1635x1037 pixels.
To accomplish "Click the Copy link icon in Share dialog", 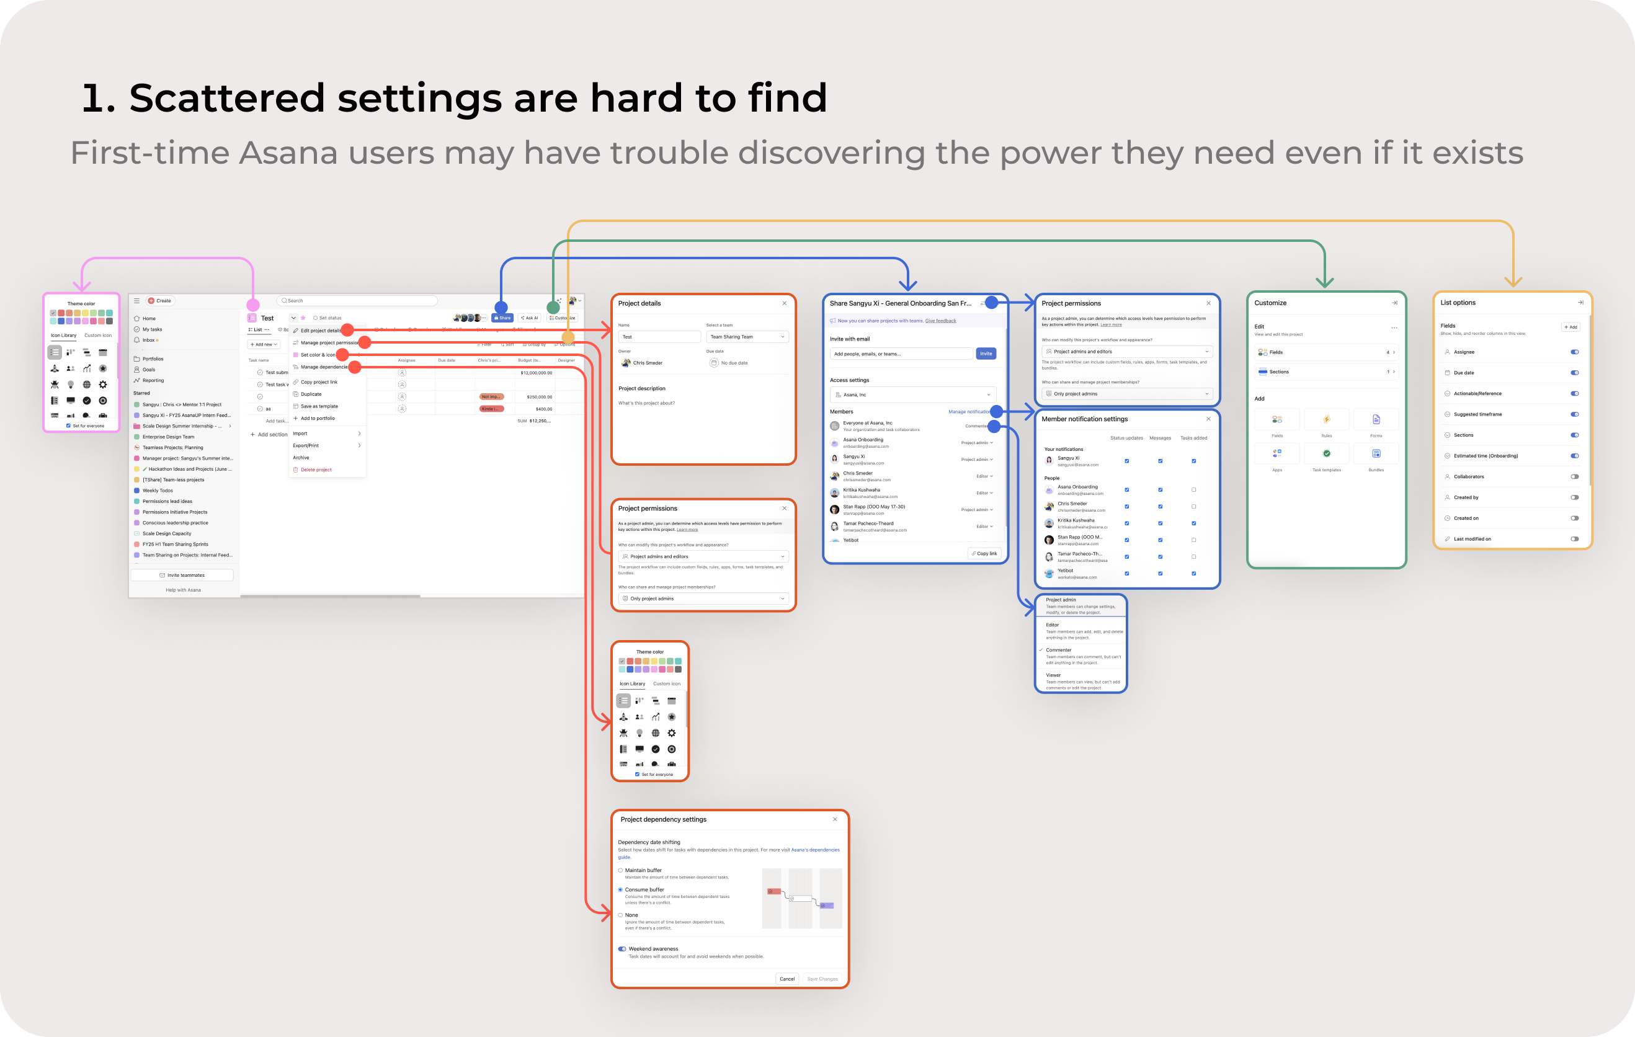I will pos(984,553).
